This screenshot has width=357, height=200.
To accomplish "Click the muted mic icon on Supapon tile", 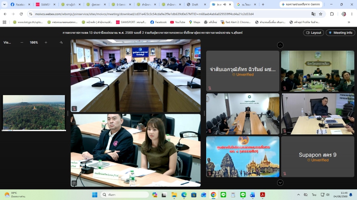I will click(285, 173).
